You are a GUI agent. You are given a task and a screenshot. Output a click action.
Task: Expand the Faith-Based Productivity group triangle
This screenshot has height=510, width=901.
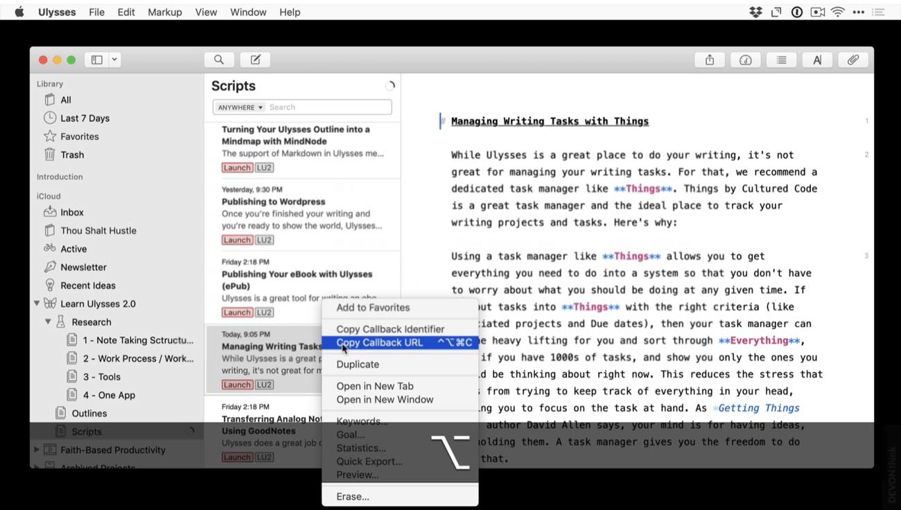coord(37,450)
